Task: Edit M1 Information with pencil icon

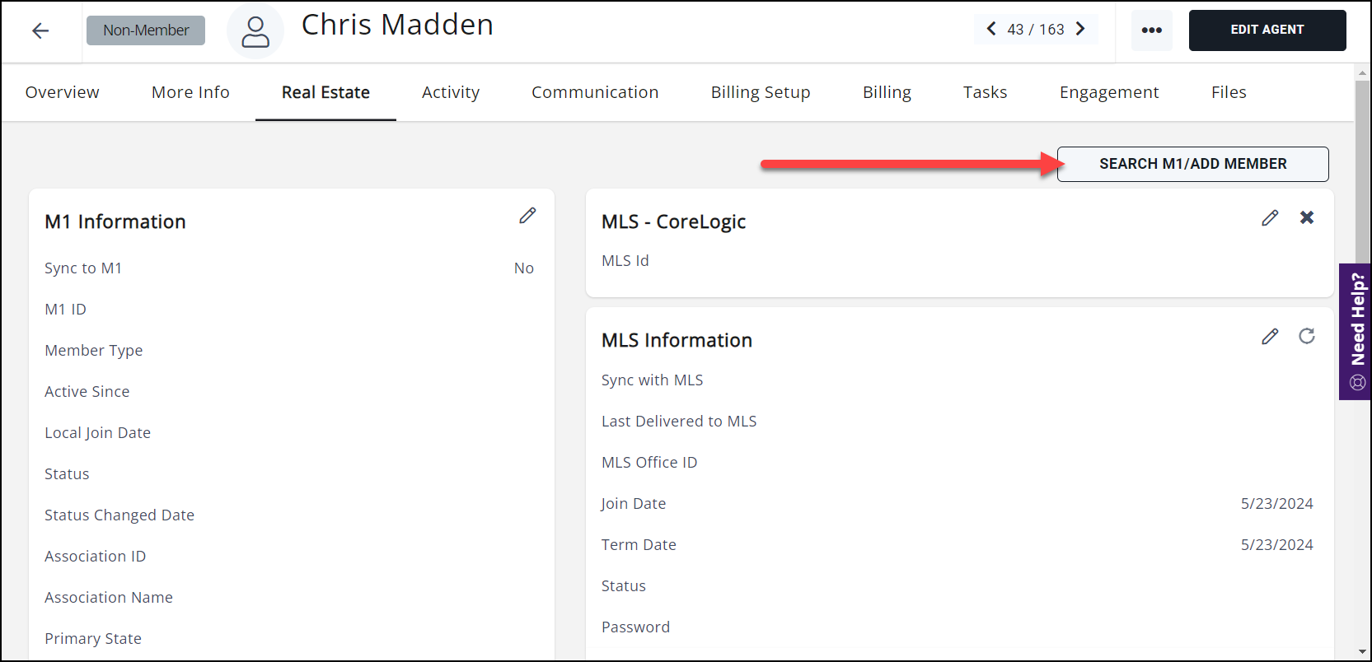Action: click(x=527, y=216)
